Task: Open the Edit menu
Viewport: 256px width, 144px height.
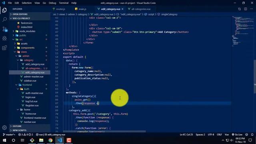Action: [x=17, y=3]
